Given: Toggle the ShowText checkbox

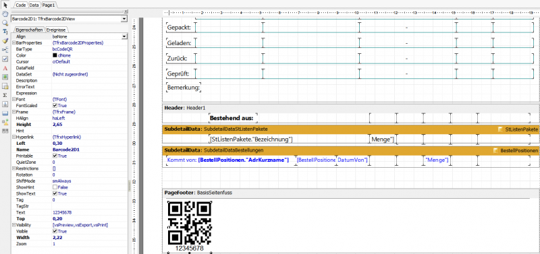Looking at the screenshot, I should (55, 193).
